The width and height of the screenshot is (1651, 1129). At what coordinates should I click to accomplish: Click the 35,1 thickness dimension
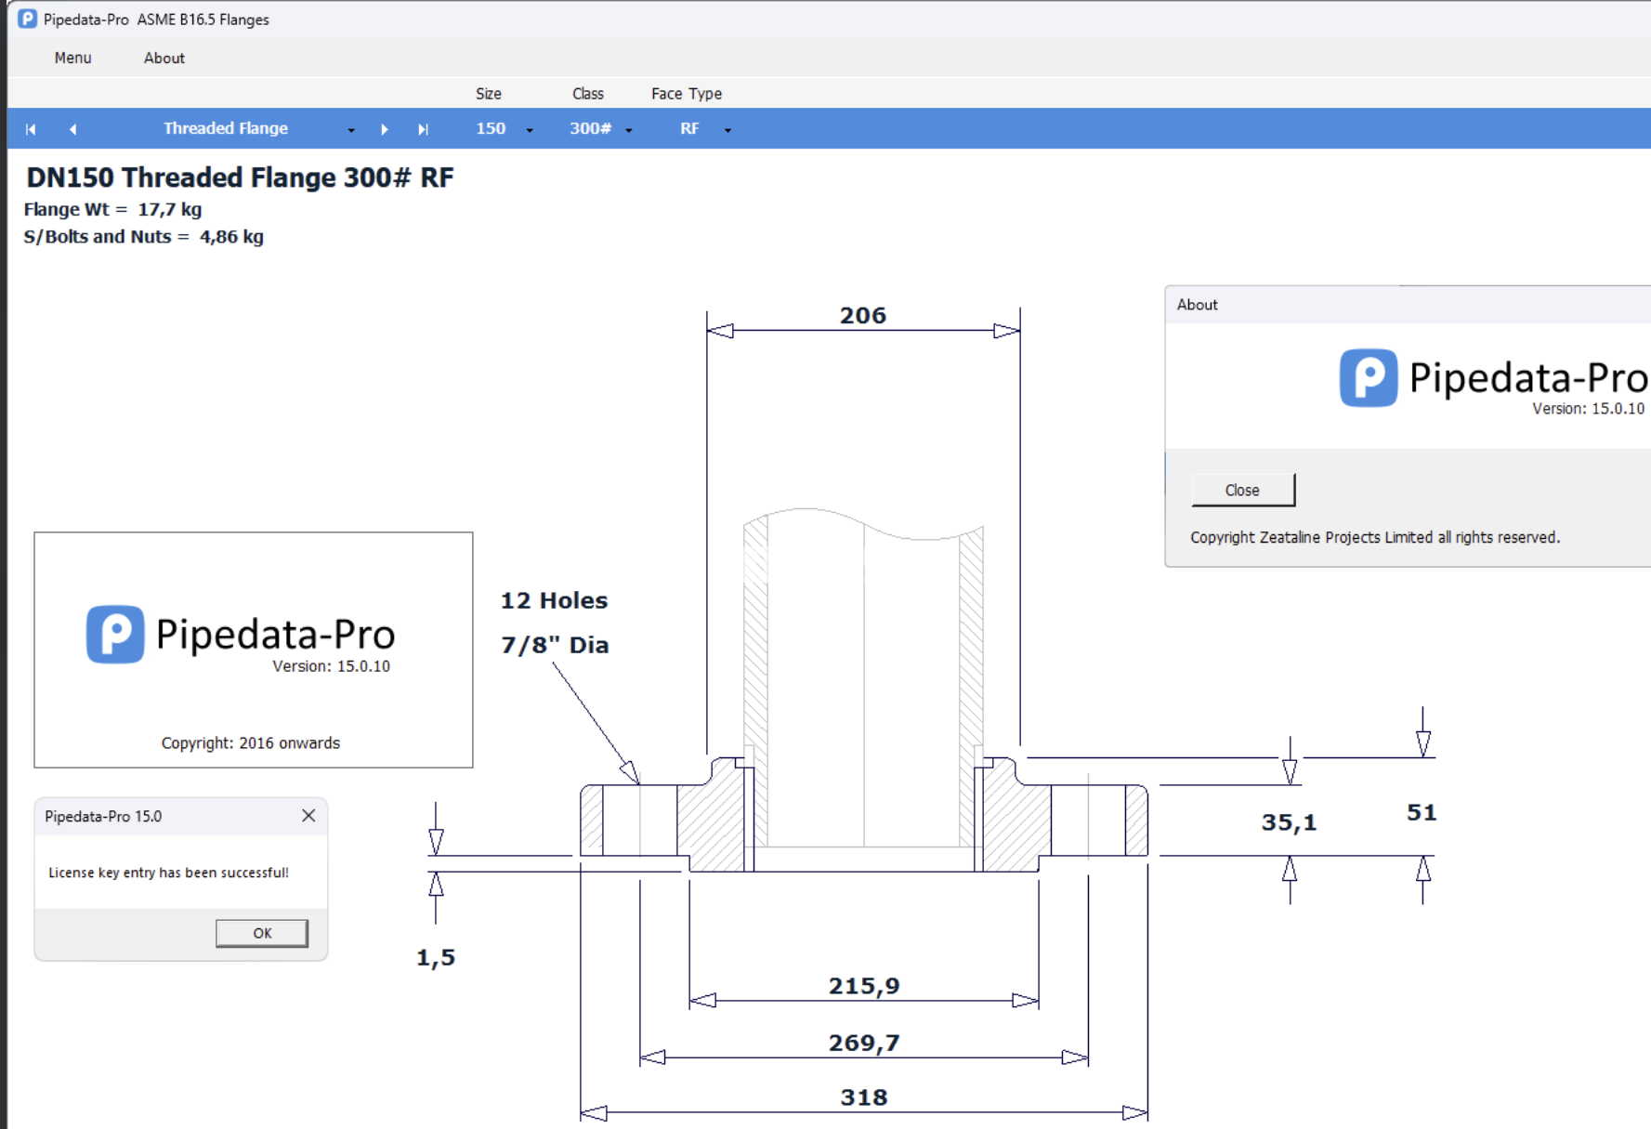point(1289,822)
